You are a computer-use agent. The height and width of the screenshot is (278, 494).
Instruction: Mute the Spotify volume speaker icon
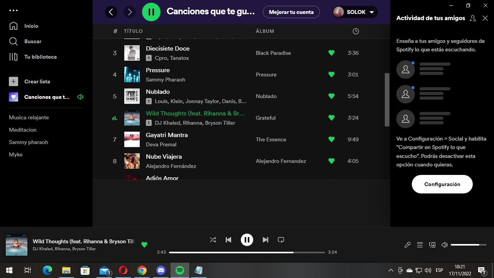click(445, 245)
